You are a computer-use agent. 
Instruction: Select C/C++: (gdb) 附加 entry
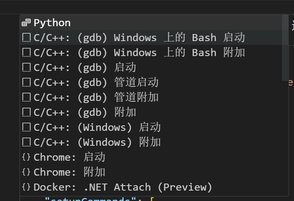(151, 113)
